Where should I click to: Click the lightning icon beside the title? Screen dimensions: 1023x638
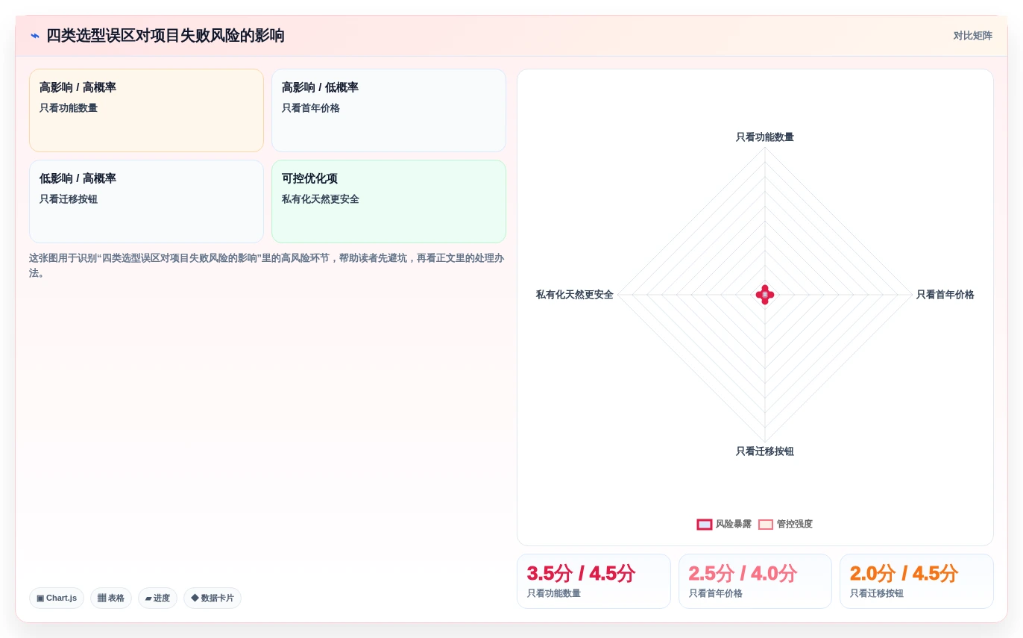(35, 36)
